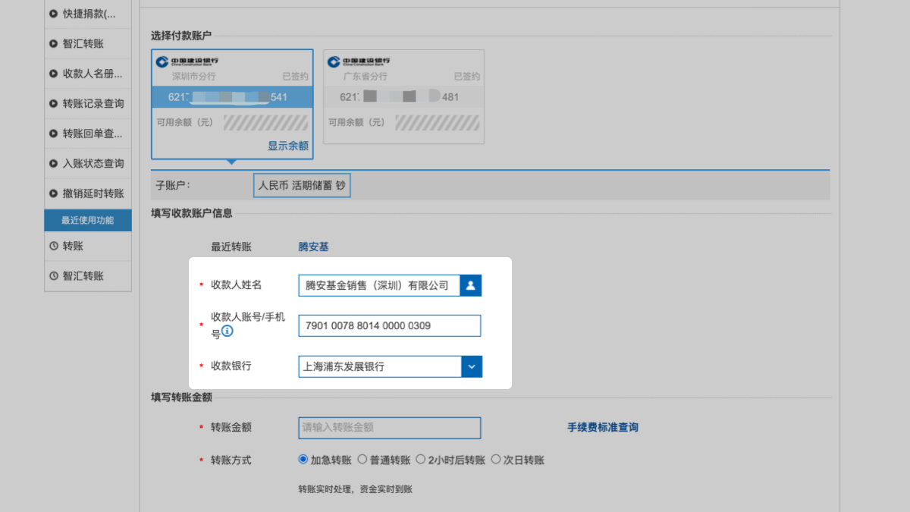Select the 加急转账 radio option
The width and height of the screenshot is (910, 512).
(x=303, y=460)
